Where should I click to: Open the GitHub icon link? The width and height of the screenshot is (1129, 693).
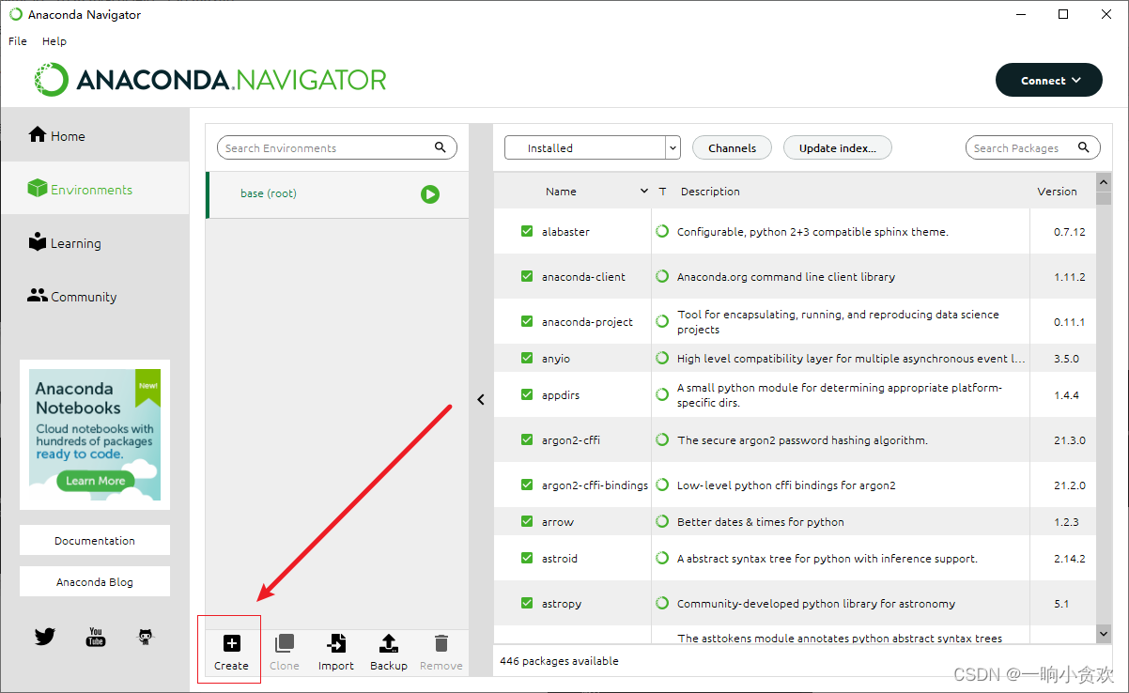click(x=146, y=637)
